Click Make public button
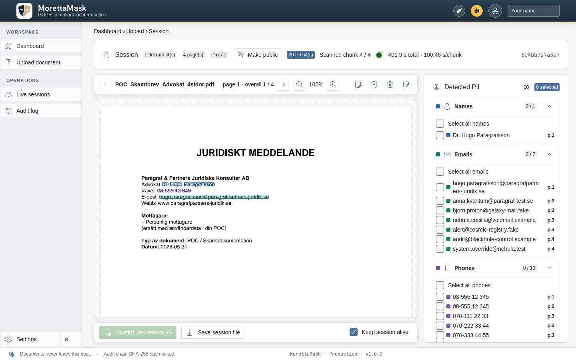576x360 pixels. (x=257, y=55)
